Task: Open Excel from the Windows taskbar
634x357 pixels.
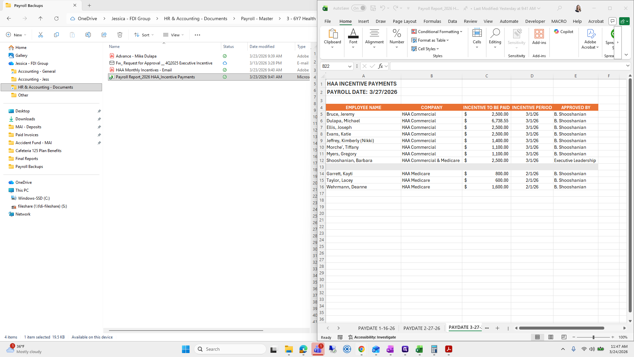Action: point(419,349)
